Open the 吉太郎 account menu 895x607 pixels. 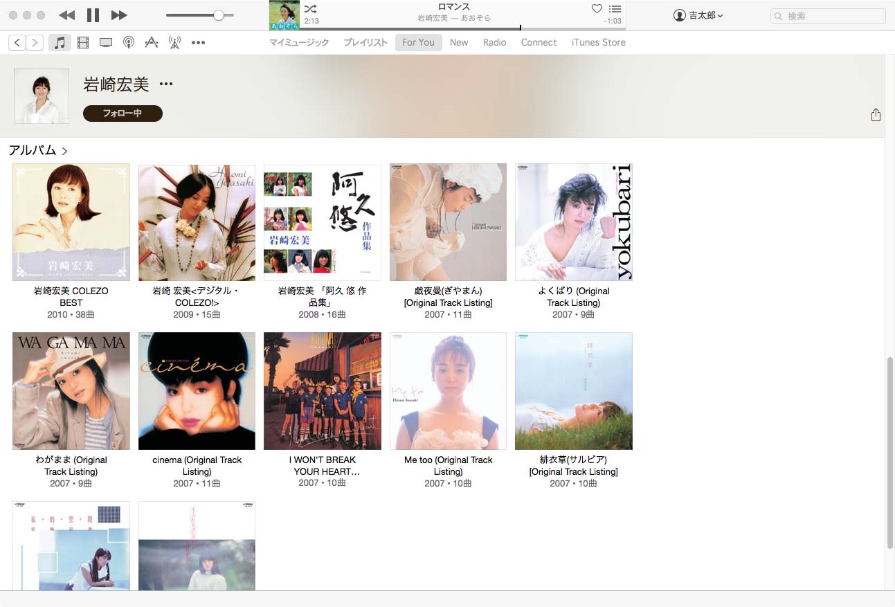(698, 15)
